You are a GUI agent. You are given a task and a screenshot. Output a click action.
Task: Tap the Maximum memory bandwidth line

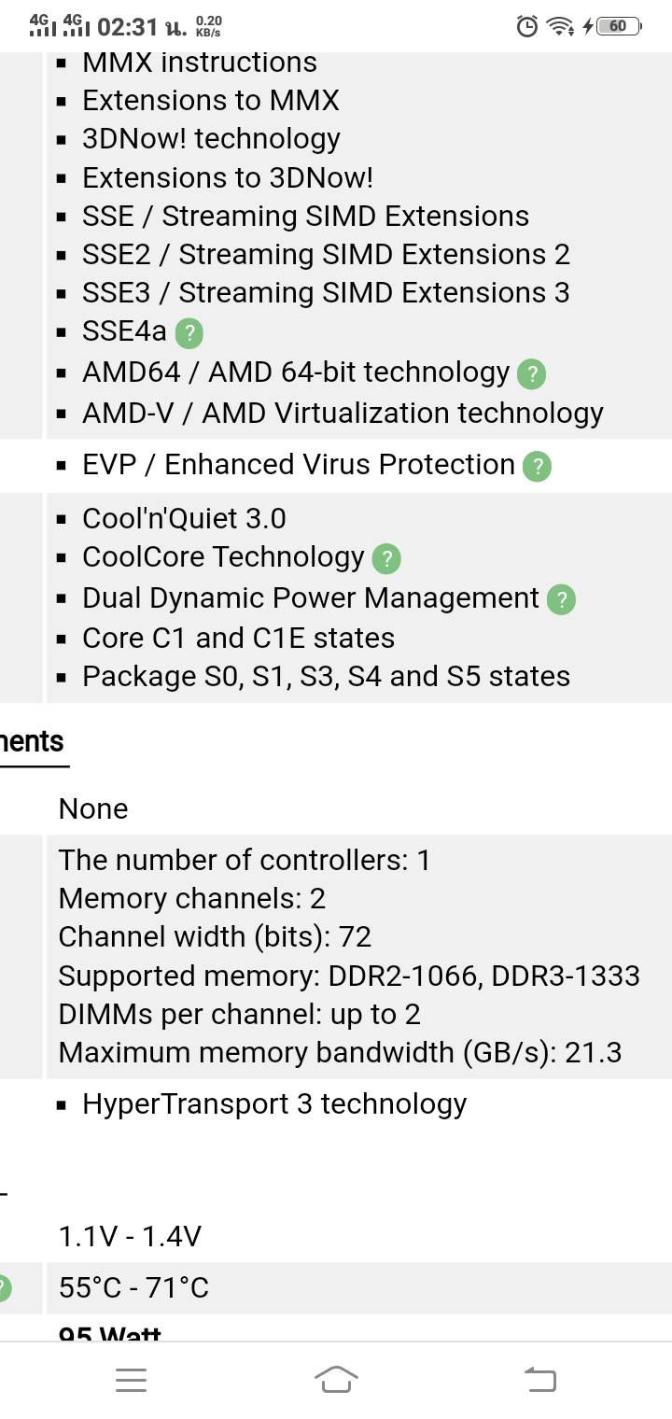point(340,1052)
